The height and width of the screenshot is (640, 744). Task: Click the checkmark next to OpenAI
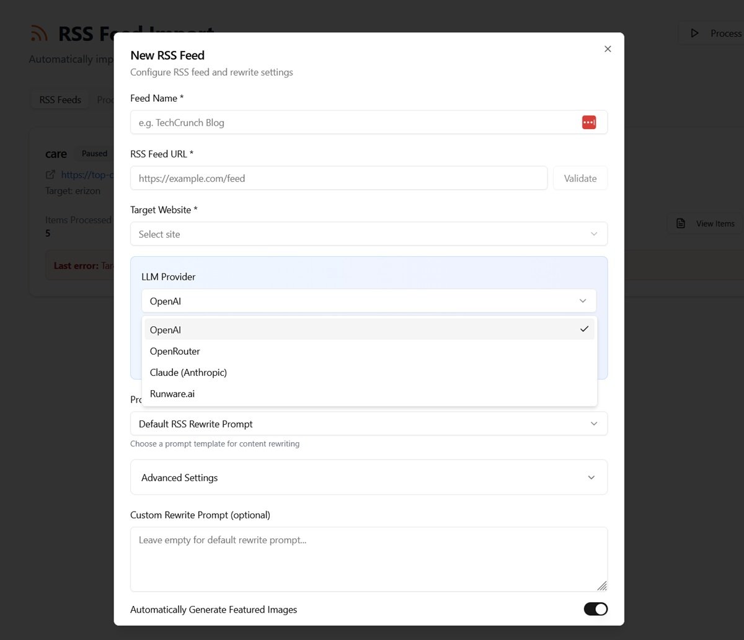(x=584, y=329)
